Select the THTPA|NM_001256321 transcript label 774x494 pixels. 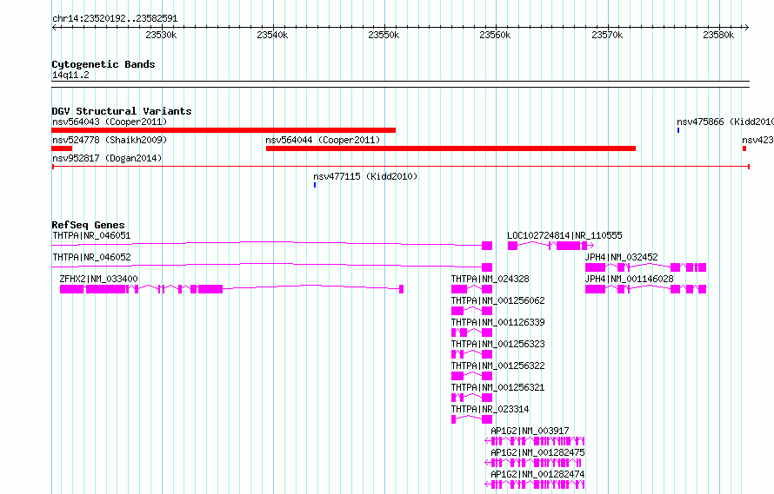point(498,387)
